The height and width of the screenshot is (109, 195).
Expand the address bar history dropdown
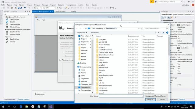click(x=139, y=28)
